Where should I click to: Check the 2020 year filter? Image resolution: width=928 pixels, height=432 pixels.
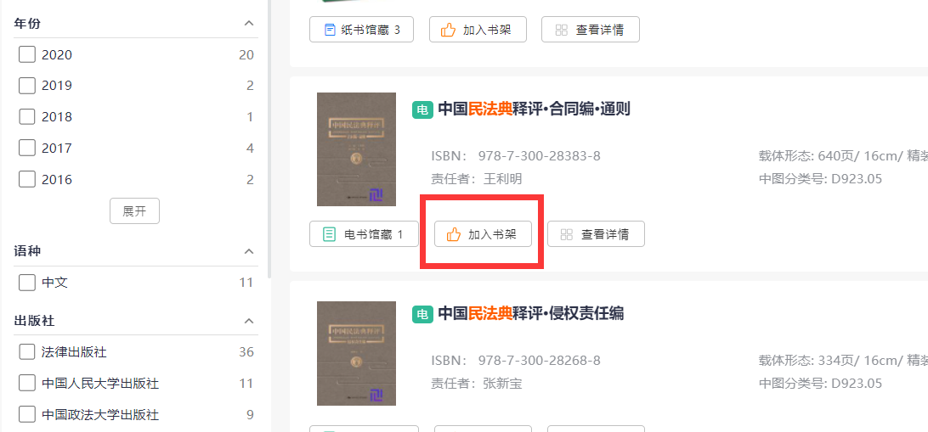pos(27,54)
